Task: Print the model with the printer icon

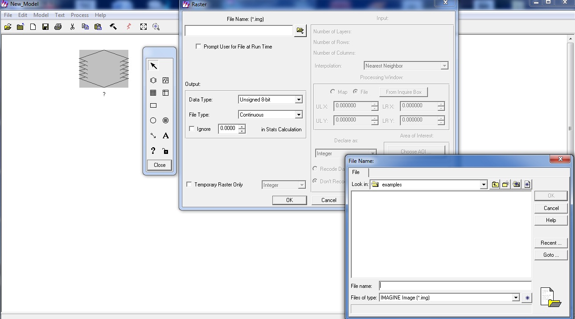Action: tap(58, 27)
